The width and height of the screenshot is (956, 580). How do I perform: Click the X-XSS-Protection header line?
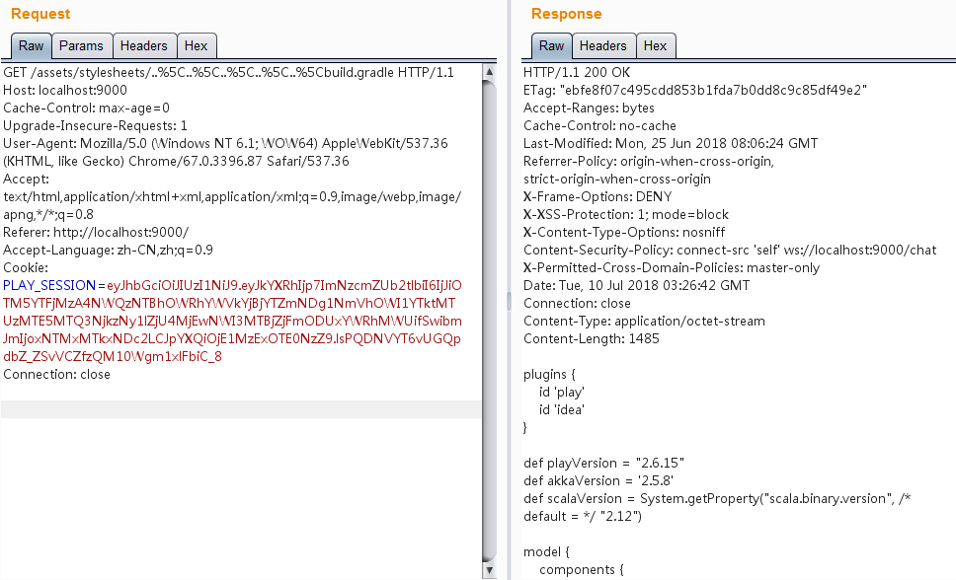pyautogui.click(x=626, y=214)
